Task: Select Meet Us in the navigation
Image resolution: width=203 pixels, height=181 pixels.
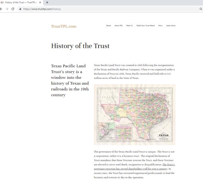Action: 129,26
